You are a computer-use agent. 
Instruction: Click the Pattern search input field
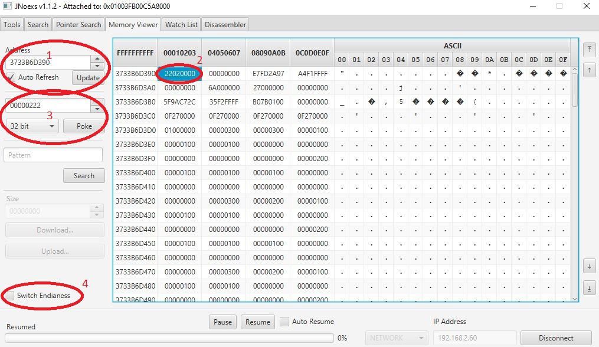coord(53,155)
